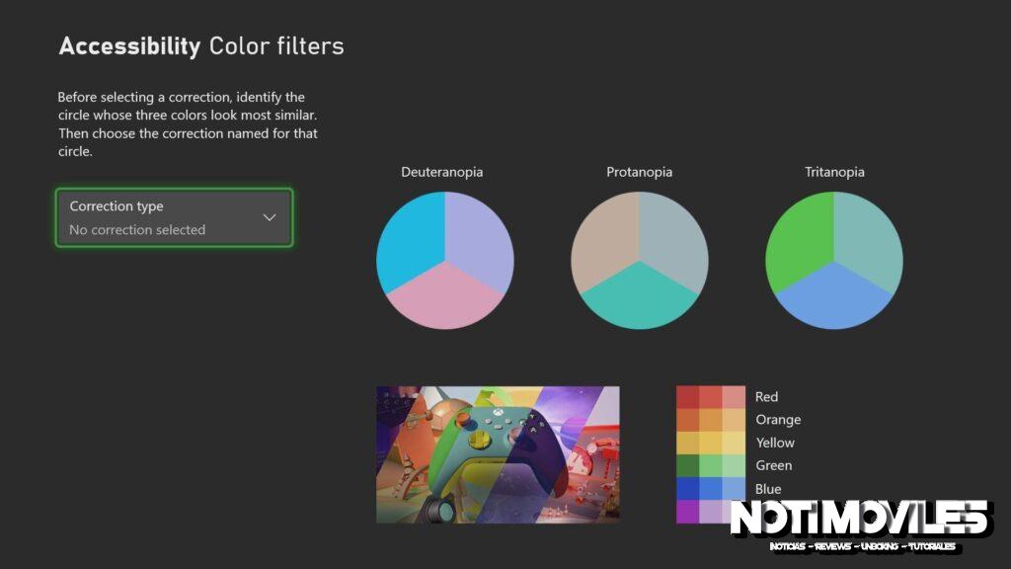Click the Xbox controller preview image

pyautogui.click(x=498, y=452)
